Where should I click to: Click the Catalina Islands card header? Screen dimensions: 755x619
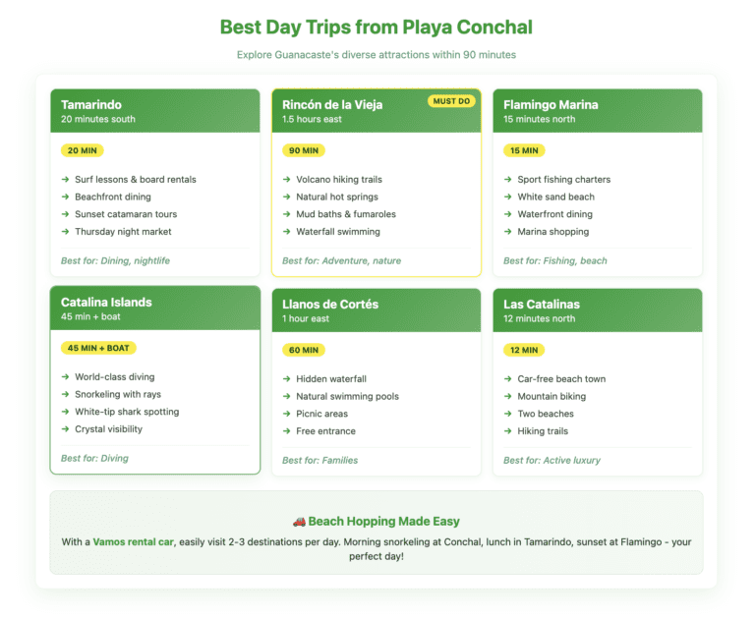click(x=155, y=309)
